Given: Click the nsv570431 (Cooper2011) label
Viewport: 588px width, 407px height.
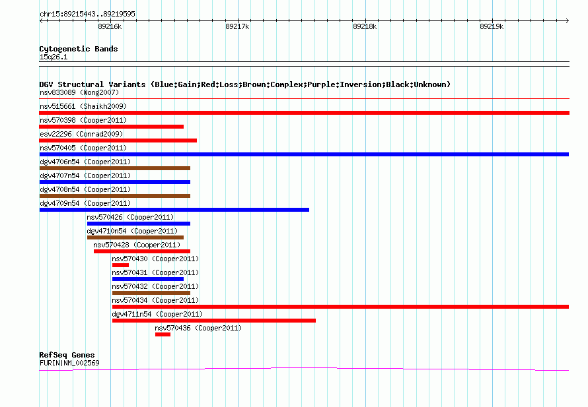Looking at the screenshot, I should pyautogui.click(x=155, y=272).
